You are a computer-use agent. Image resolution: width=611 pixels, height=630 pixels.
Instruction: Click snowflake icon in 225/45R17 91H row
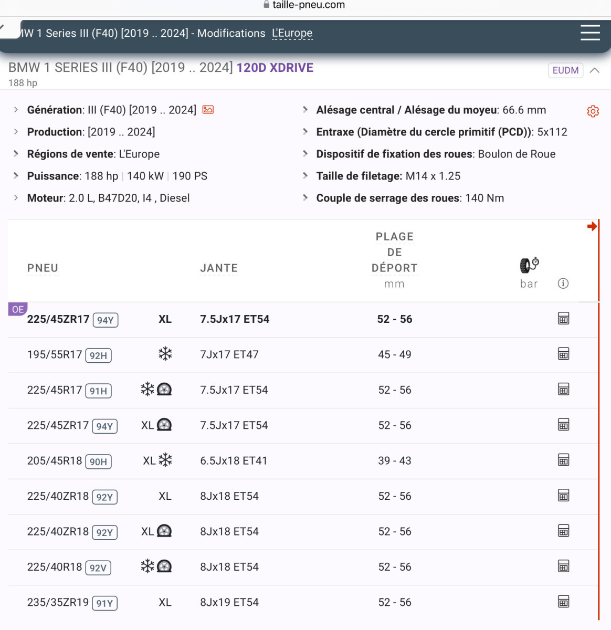coord(148,389)
